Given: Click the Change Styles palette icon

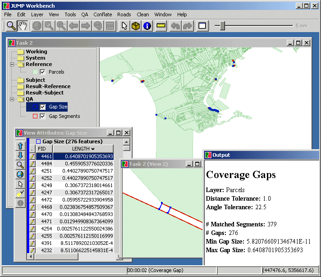Looking at the screenshot, I should tap(98, 26).
